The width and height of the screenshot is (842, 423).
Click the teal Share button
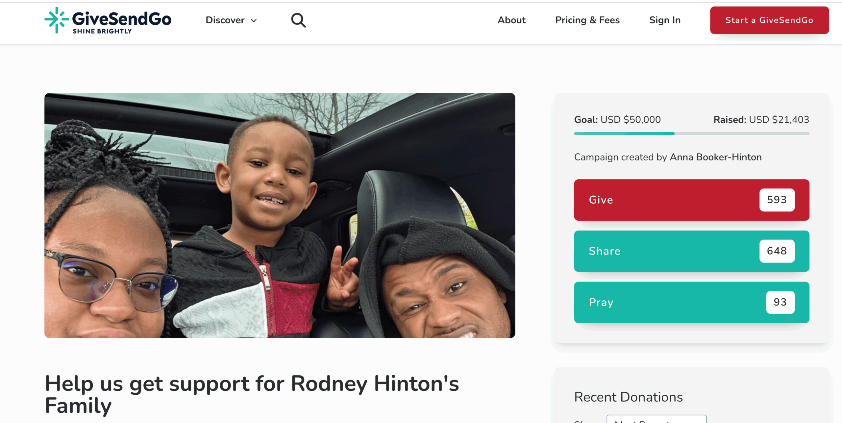pyautogui.click(x=691, y=251)
